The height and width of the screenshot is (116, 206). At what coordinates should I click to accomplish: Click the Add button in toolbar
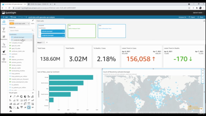coord(5,17)
